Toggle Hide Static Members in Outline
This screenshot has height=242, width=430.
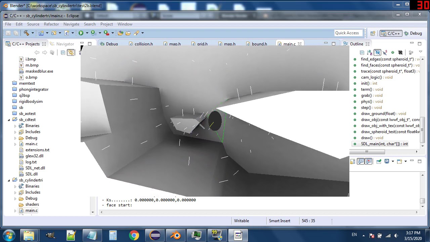[385, 53]
